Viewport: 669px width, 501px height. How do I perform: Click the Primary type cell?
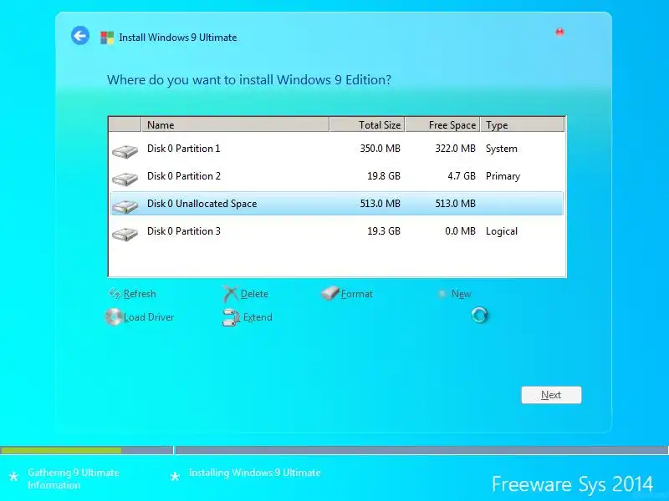(503, 176)
